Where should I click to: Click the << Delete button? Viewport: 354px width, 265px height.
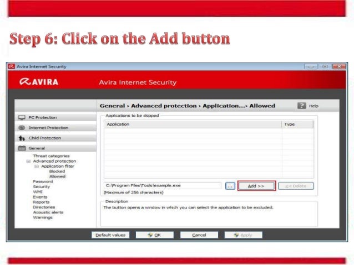[x=296, y=186]
